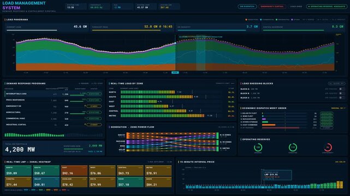The image size is (350, 196).
Task: Click the 8.3 GW reserve card
Action: pos(303,27)
